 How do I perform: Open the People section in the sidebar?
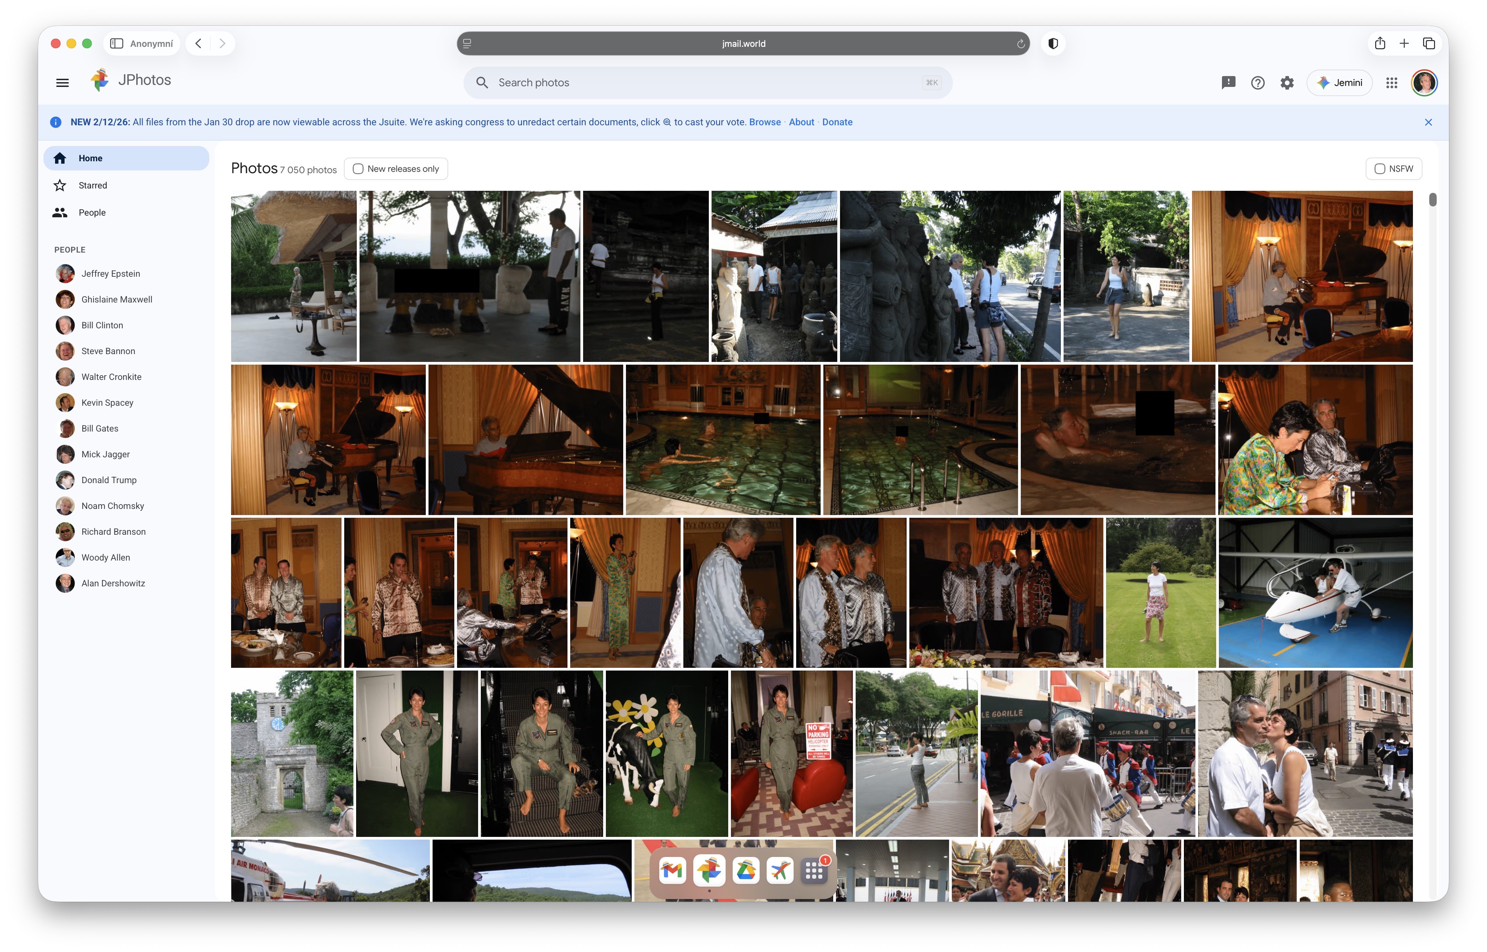pos(91,213)
